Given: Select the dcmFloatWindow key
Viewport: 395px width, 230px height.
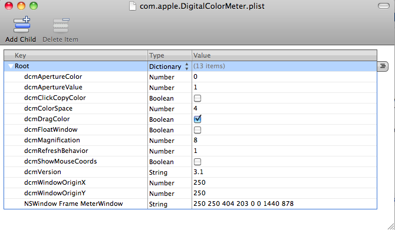Looking at the screenshot, I should (x=51, y=129).
